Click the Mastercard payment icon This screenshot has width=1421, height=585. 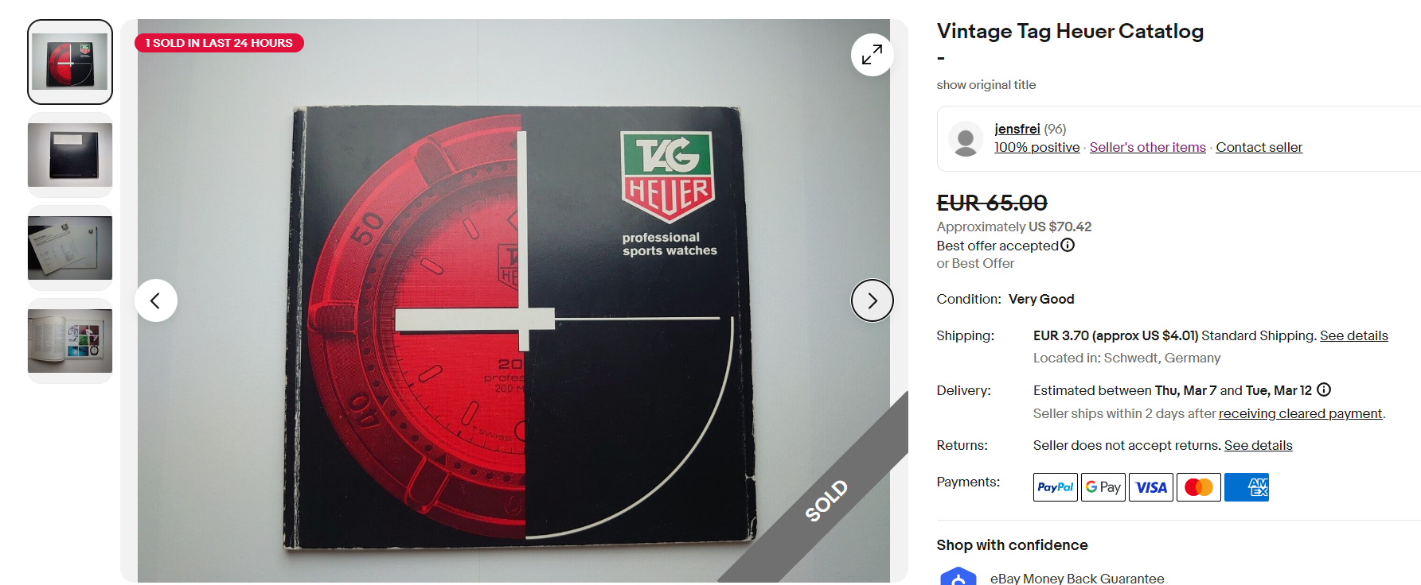pyautogui.click(x=1199, y=487)
